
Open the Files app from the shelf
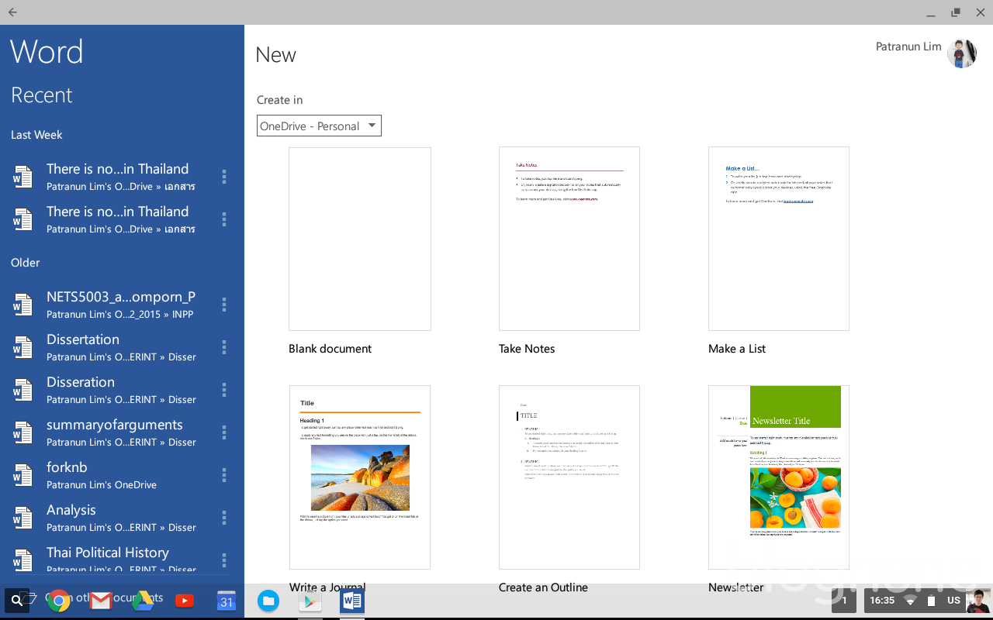coord(268,601)
